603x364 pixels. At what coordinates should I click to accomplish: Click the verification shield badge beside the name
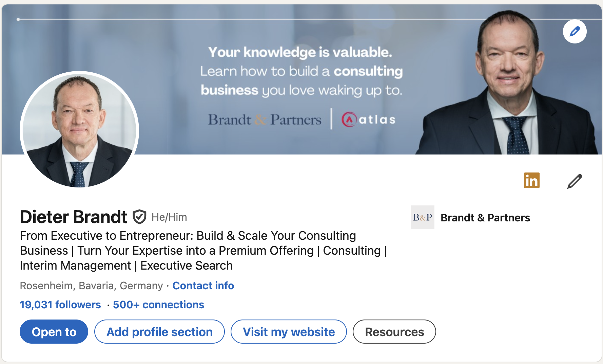coord(139,217)
